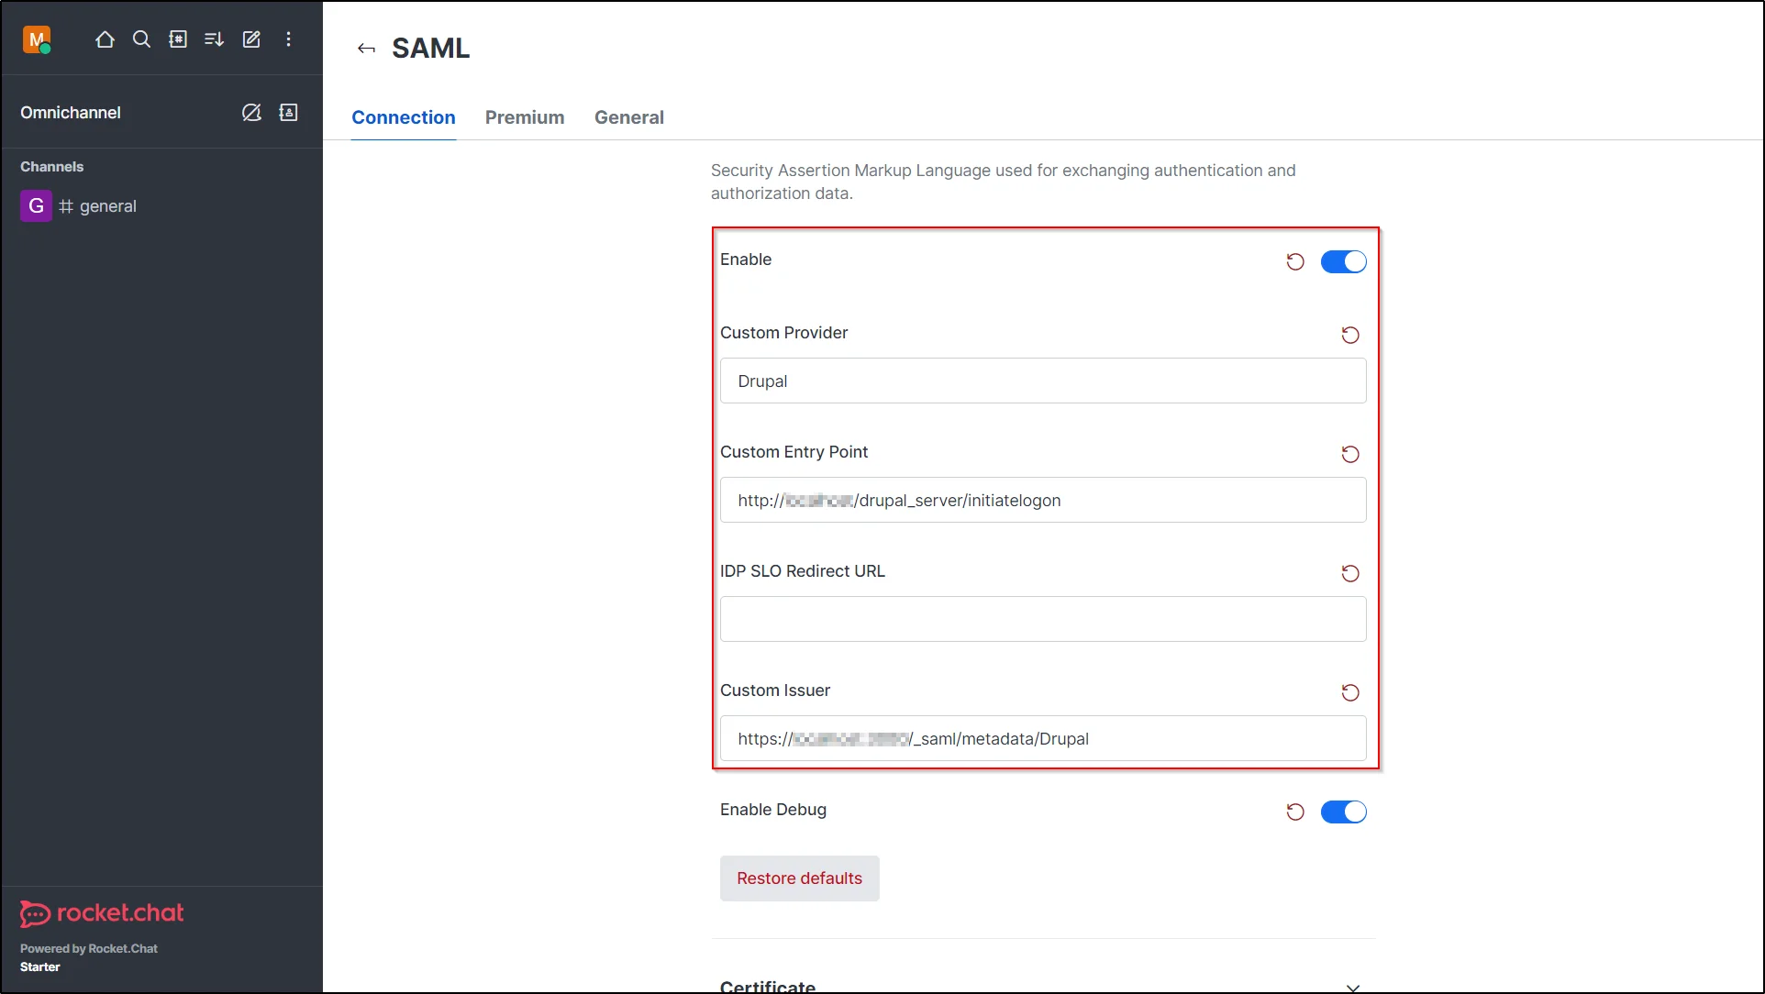
Task: Toggle Omnichannel availability status icon
Action: pyautogui.click(x=251, y=113)
